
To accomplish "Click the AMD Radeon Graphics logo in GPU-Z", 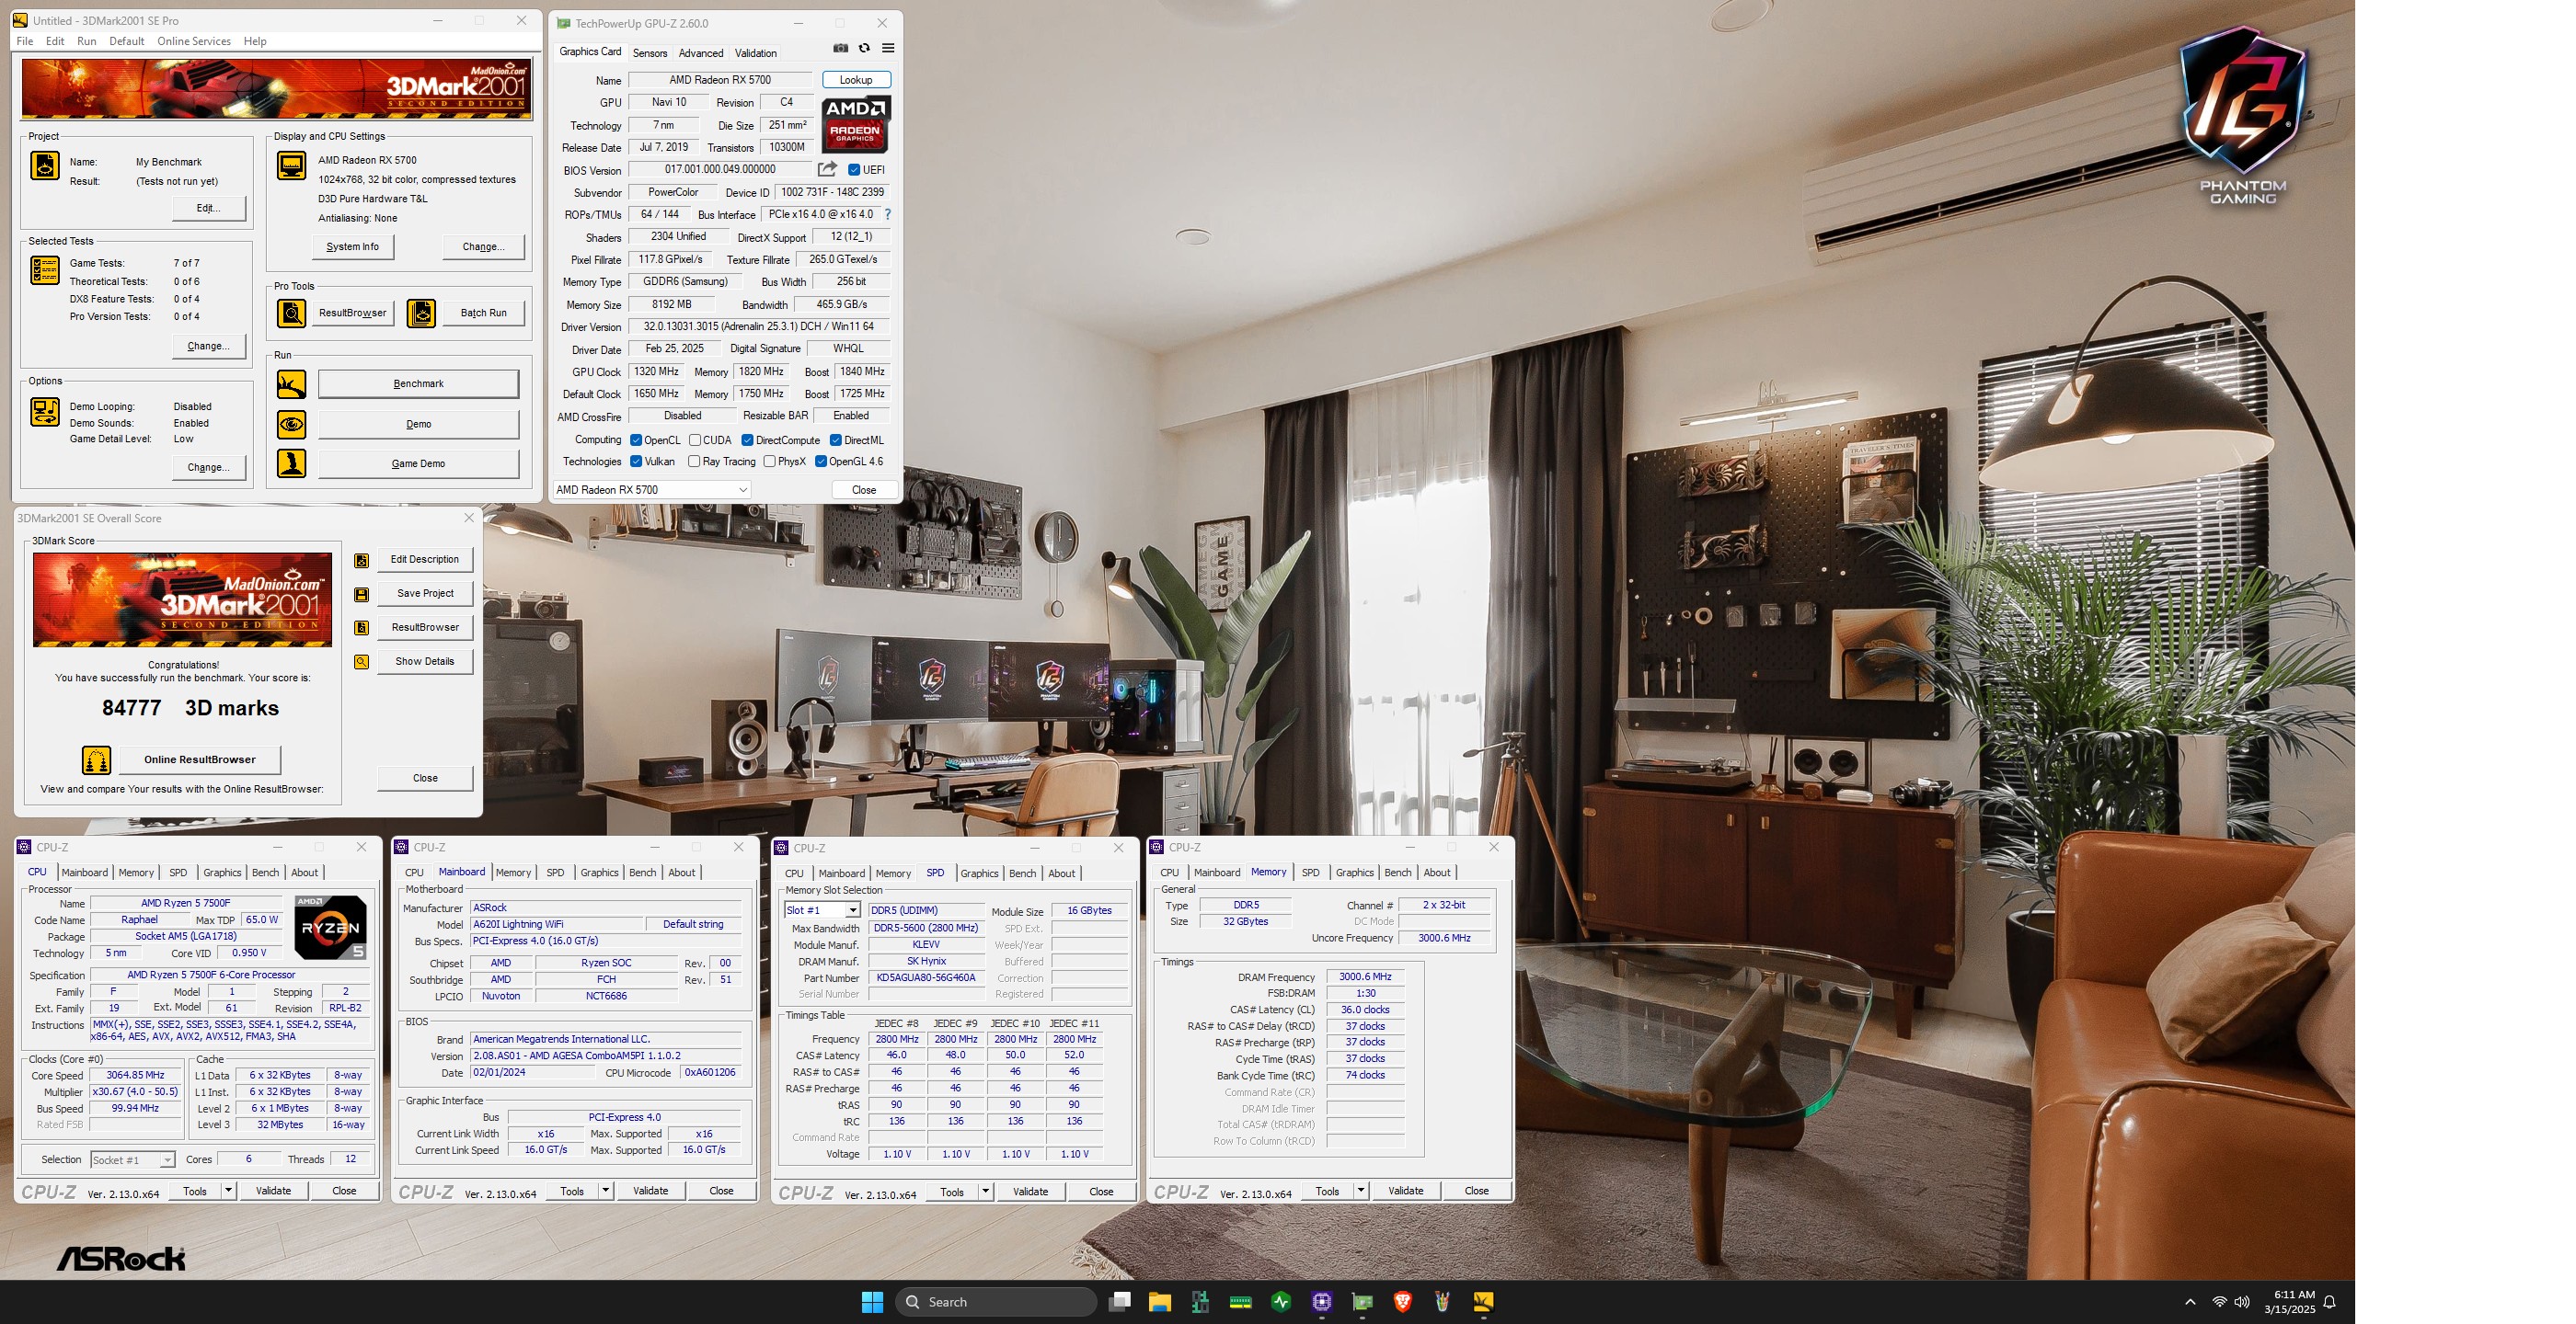I will [856, 125].
